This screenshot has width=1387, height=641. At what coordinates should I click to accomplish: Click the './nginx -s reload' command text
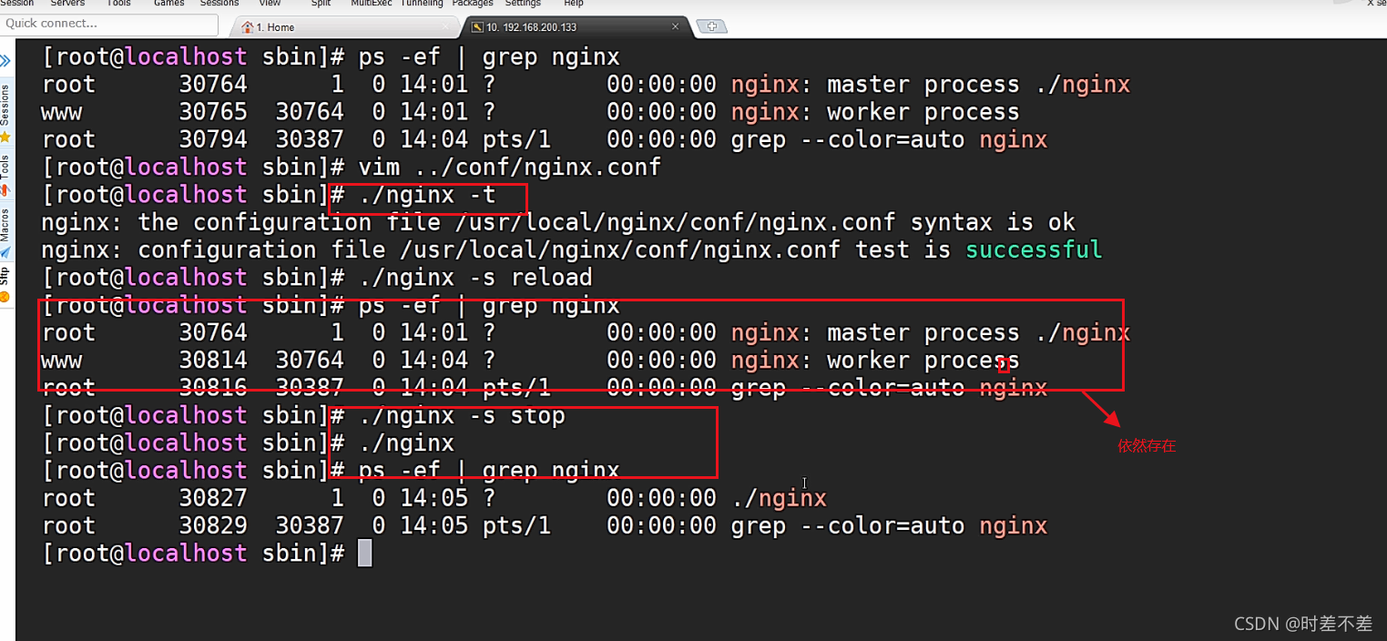tap(475, 278)
